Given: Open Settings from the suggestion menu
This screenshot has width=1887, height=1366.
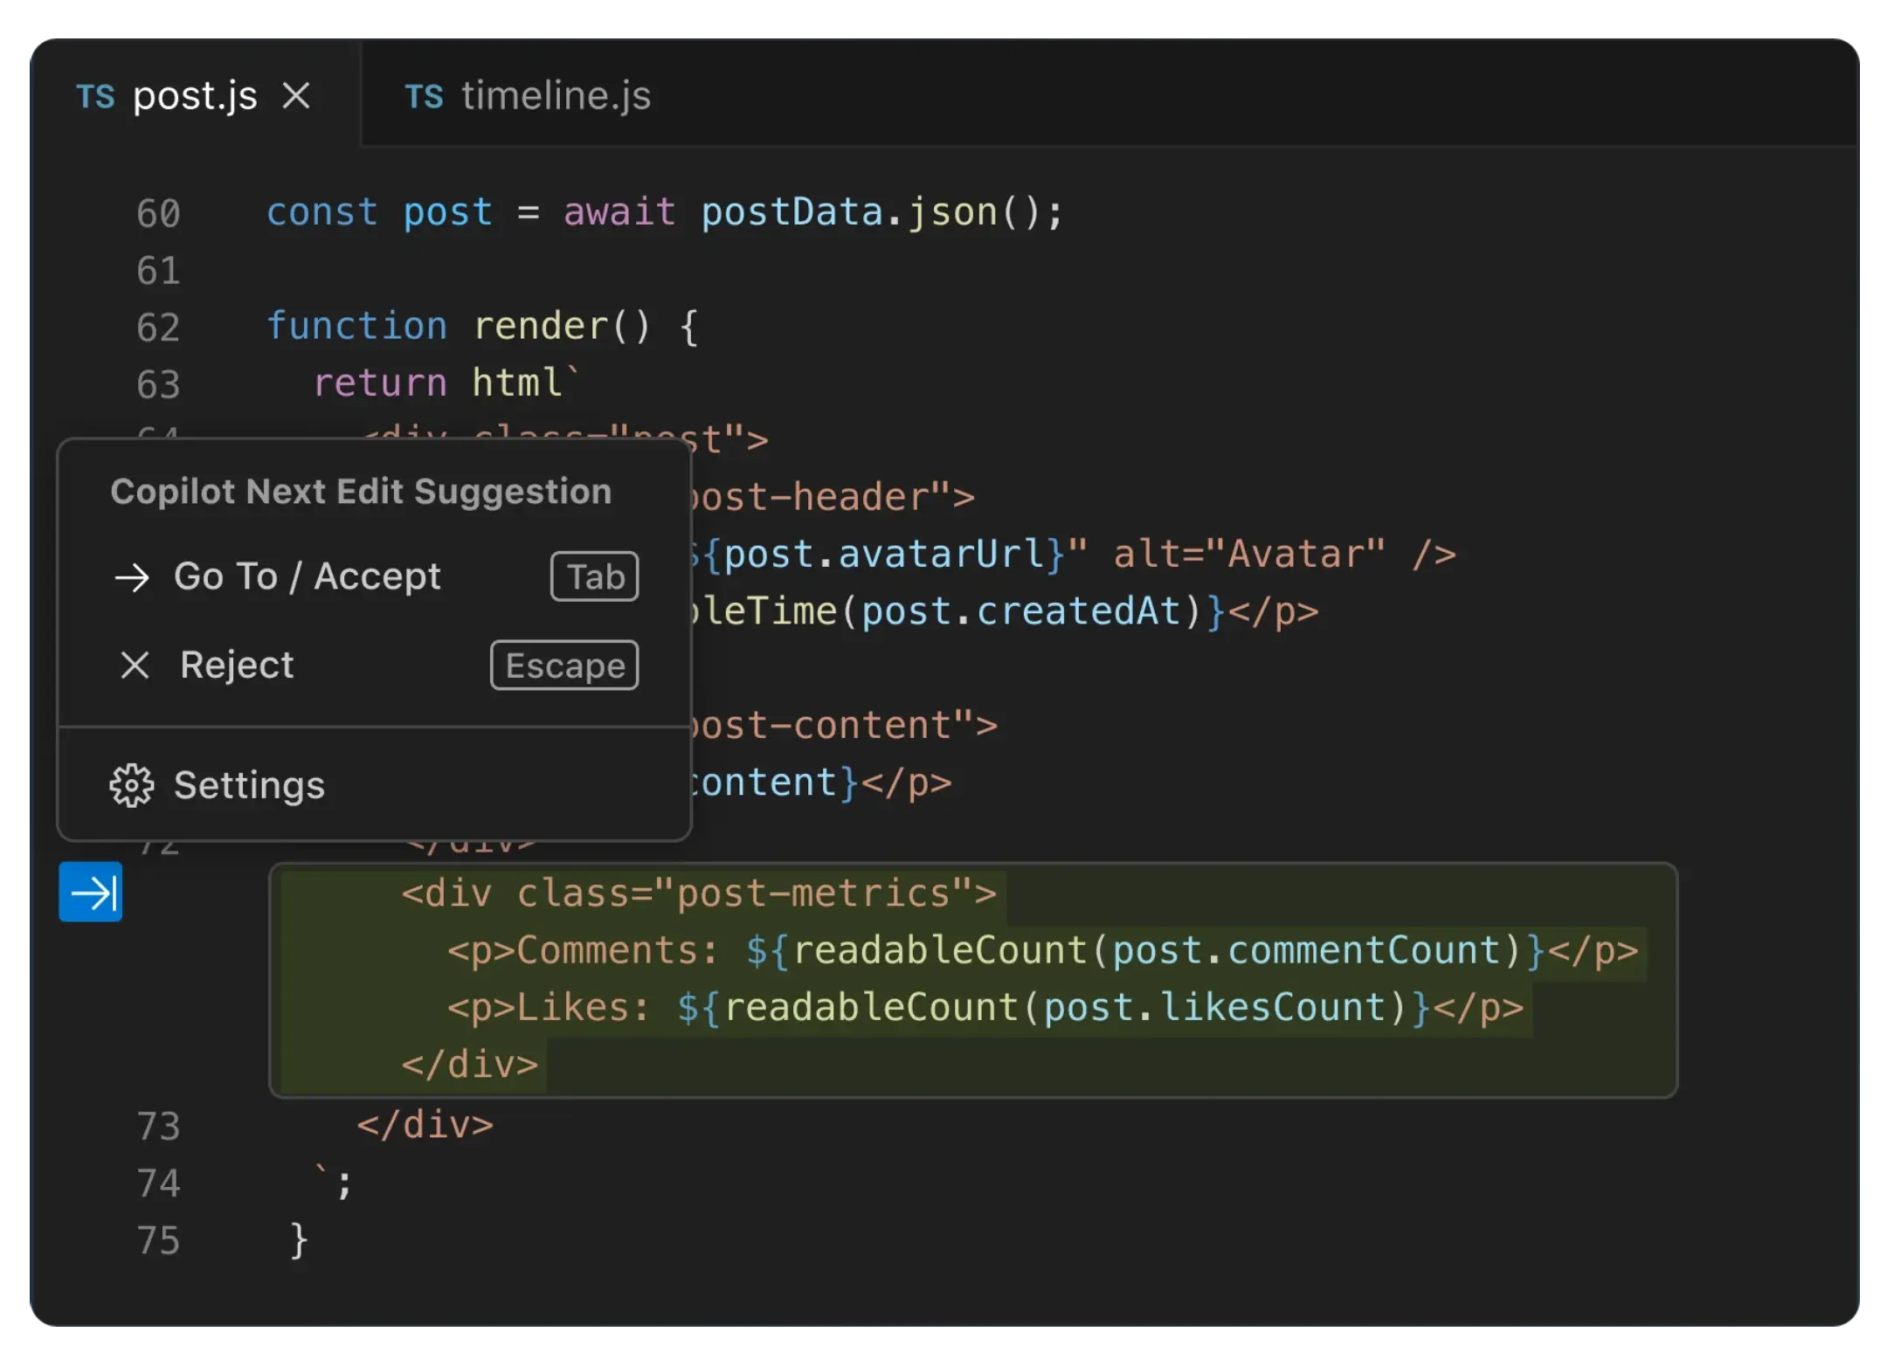Looking at the screenshot, I should coord(249,785).
